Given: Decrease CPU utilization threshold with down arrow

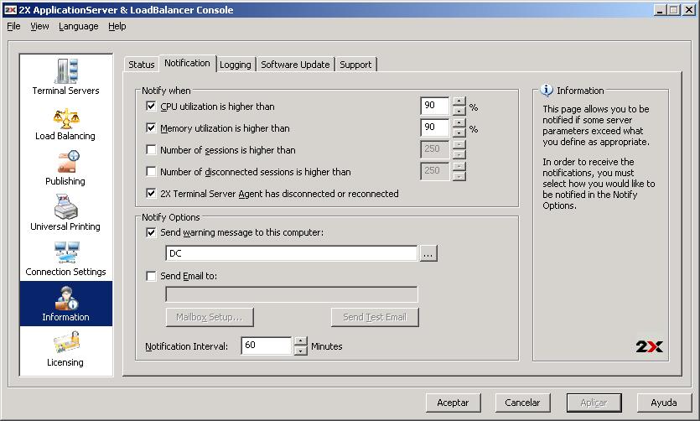Looking at the screenshot, I should (459, 111).
